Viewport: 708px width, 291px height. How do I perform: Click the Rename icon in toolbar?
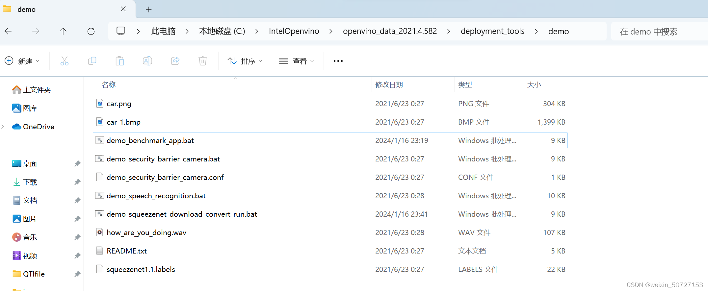click(147, 61)
